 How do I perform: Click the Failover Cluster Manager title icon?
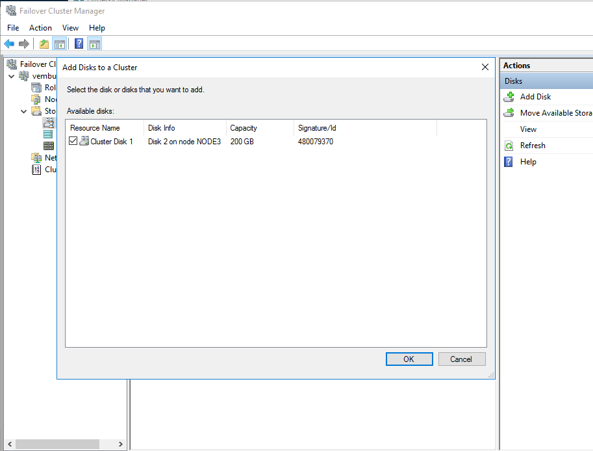click(x=11, y=10)
